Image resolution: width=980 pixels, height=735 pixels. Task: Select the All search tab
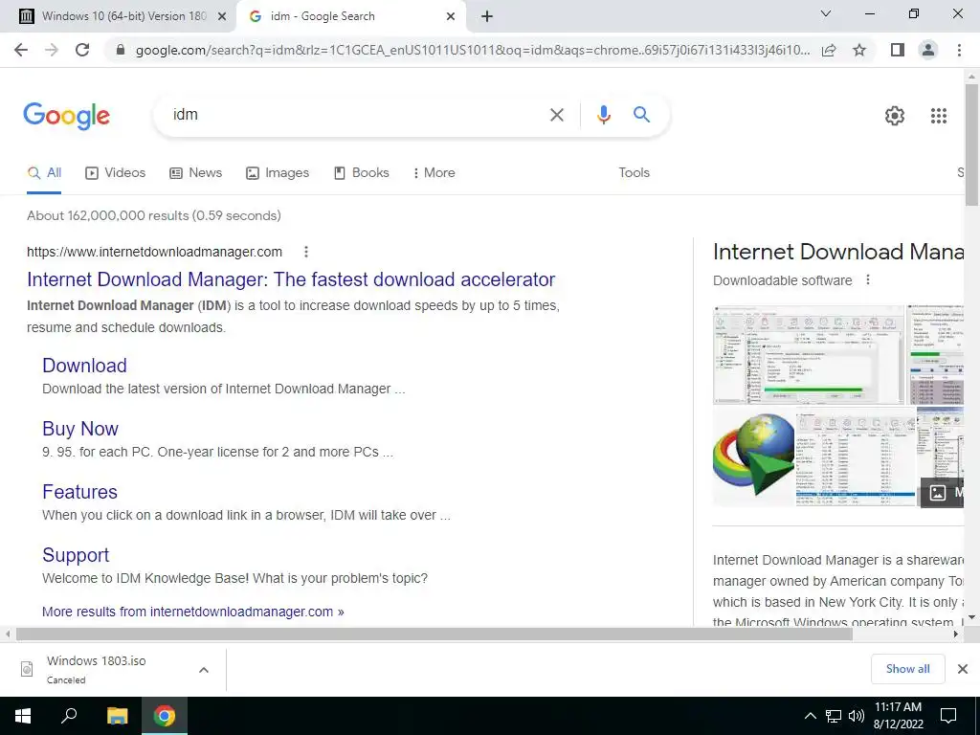pyautogui.click(x=44, y=173)
